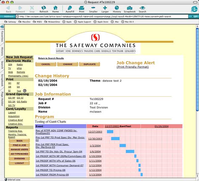The image size is (199, 181).
Task: Click the DUPLICATE button
Action: pyautogui.click(x=90, y=64)
